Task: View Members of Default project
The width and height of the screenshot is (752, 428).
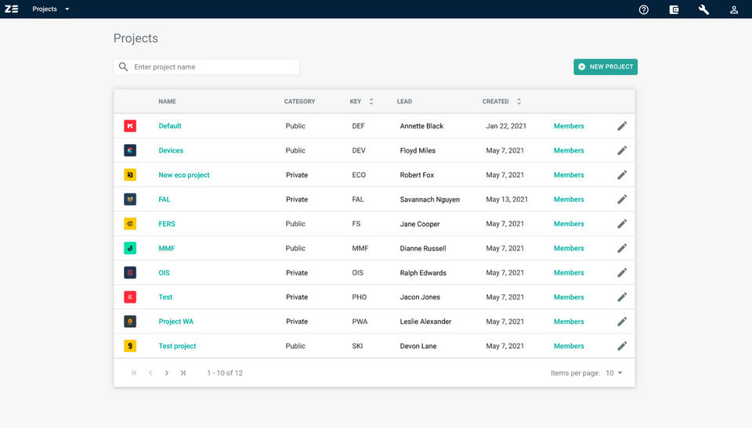Action: 569,126
